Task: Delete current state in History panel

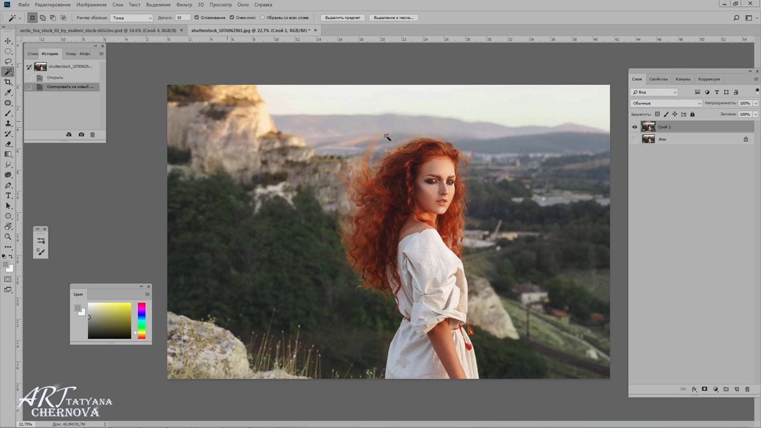Action: pyautogui.click(x=92, y=135)
